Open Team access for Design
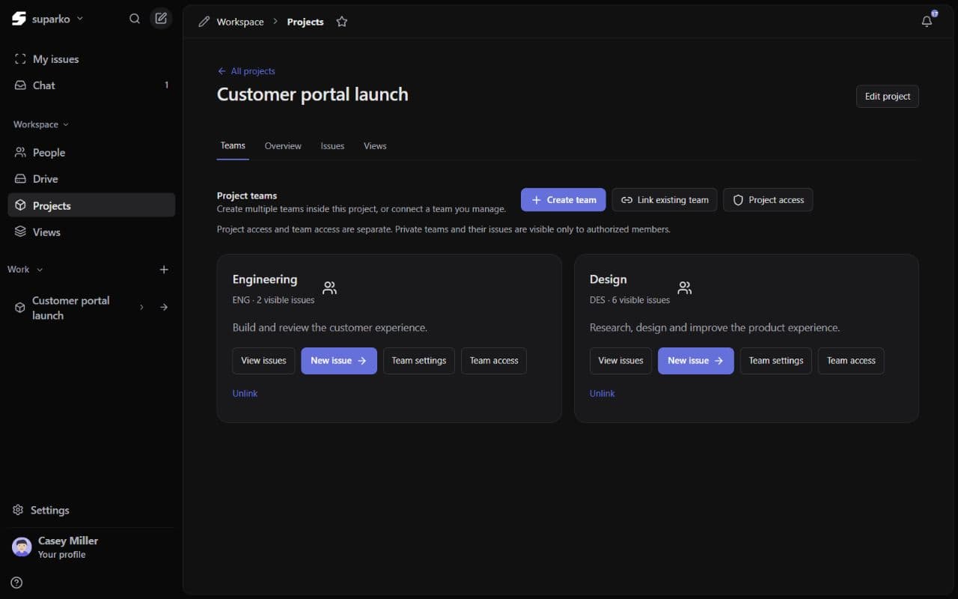958x599 pixels. pyautogui.click(x=851, y=360)
